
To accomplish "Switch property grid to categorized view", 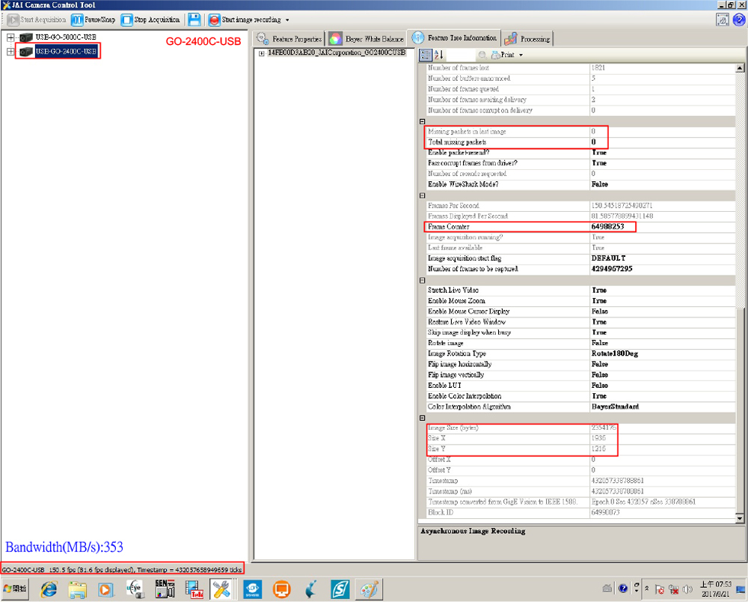I will click(426, 55).
